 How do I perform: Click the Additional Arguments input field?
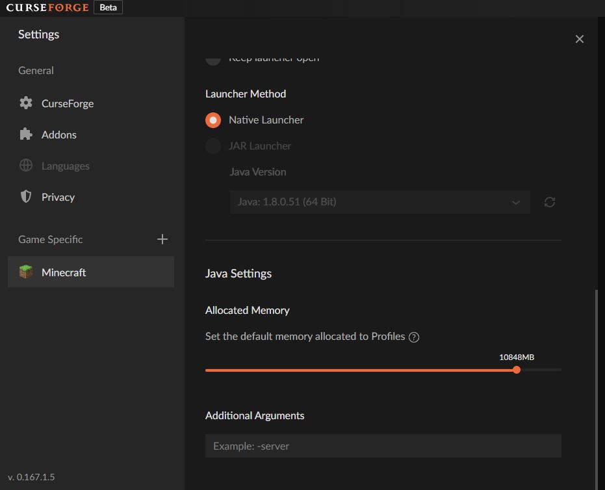pyautogui.click(x=383, y=446)
